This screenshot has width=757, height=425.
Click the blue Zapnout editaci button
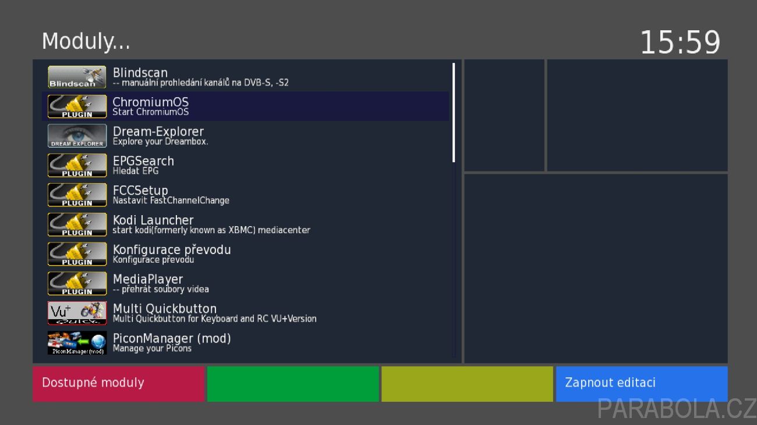[x=642, y=383]
